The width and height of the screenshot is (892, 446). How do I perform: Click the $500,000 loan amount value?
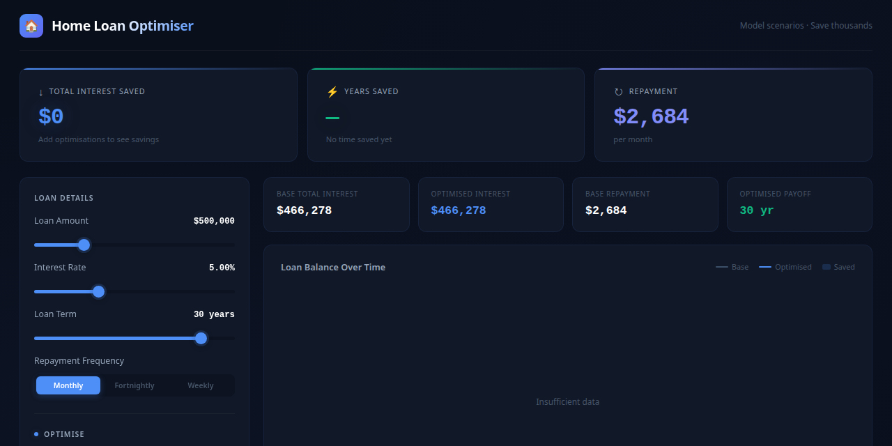point(214,221)
